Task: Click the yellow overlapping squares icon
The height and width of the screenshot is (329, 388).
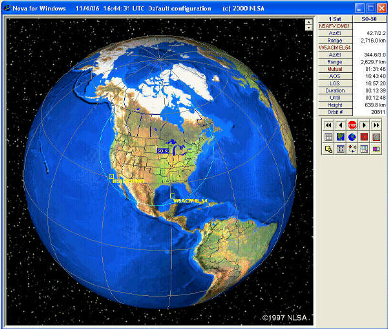Action: point(328,149)
